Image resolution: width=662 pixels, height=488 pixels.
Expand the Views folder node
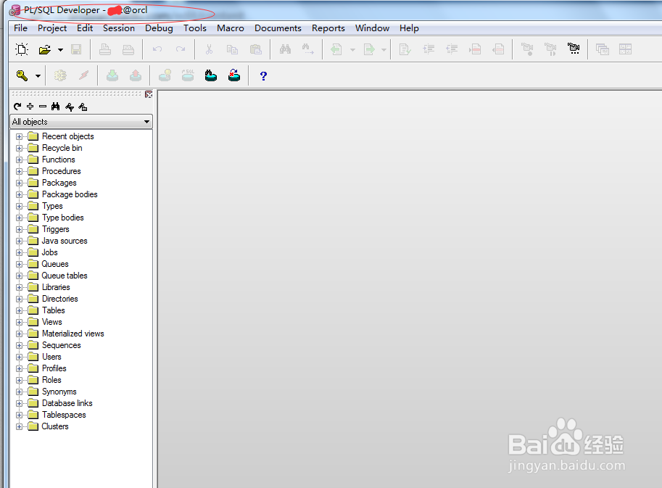[x=19, y=322]
